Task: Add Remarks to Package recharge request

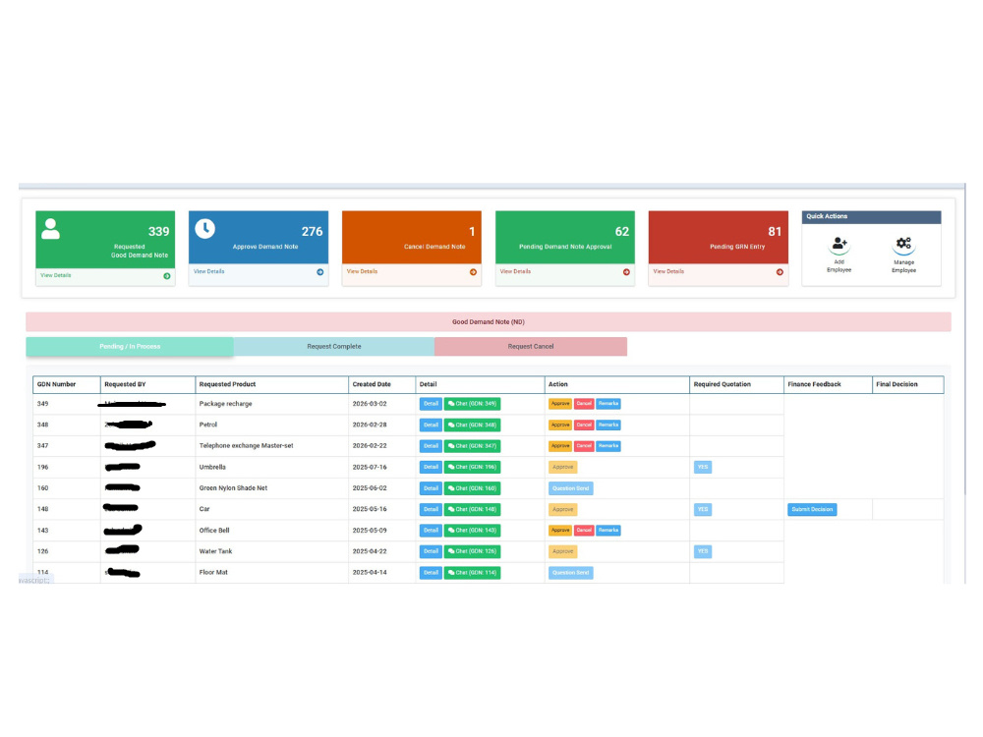Action: coord(608,404)
